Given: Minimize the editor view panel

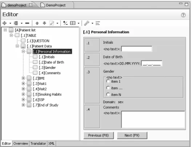Looking at the screenshot, I should click(x=181, y=3).
